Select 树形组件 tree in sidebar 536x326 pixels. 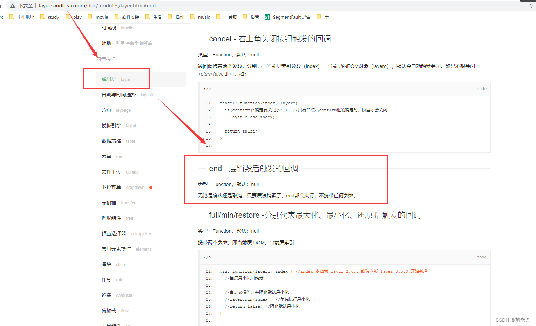coord(111,218)
